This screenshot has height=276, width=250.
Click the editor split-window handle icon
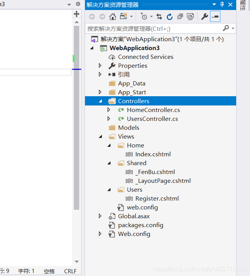tap(77, 14)
